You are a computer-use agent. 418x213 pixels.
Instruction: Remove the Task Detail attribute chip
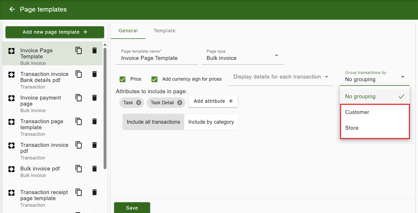tap(180, 103)
